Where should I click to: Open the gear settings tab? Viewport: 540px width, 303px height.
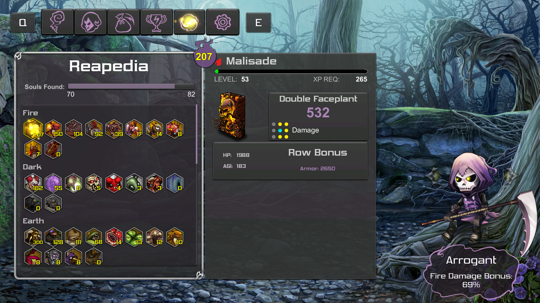[x=222, y=22]
